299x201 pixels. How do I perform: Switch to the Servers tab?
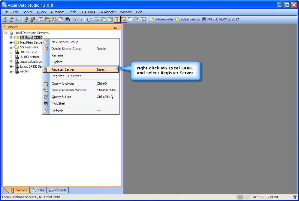click(19, 190)
